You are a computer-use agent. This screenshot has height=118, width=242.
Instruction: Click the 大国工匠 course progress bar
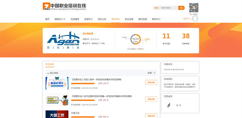(83, 117)
